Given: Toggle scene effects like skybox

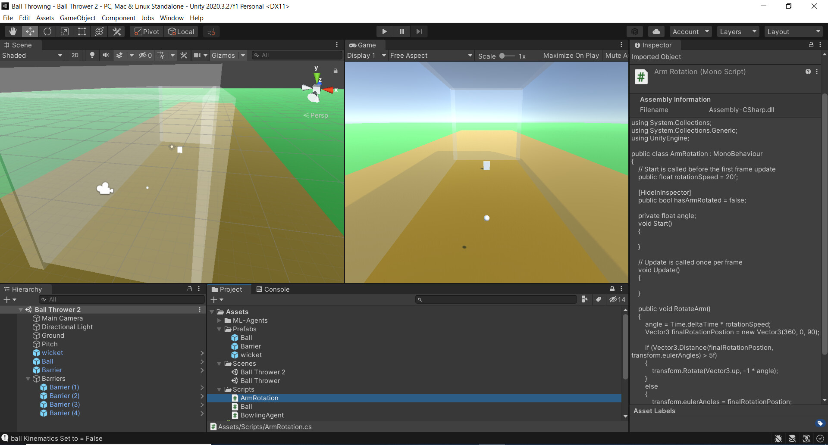Looking at the screenshot, I should pos(119,55).
